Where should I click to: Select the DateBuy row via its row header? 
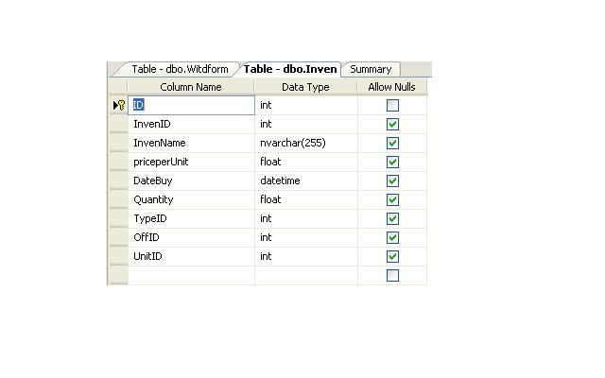(x=118, y=180)
